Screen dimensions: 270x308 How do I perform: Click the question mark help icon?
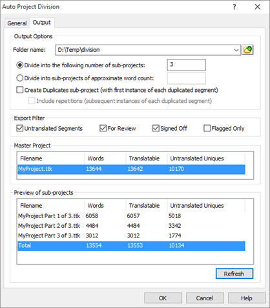234,7
